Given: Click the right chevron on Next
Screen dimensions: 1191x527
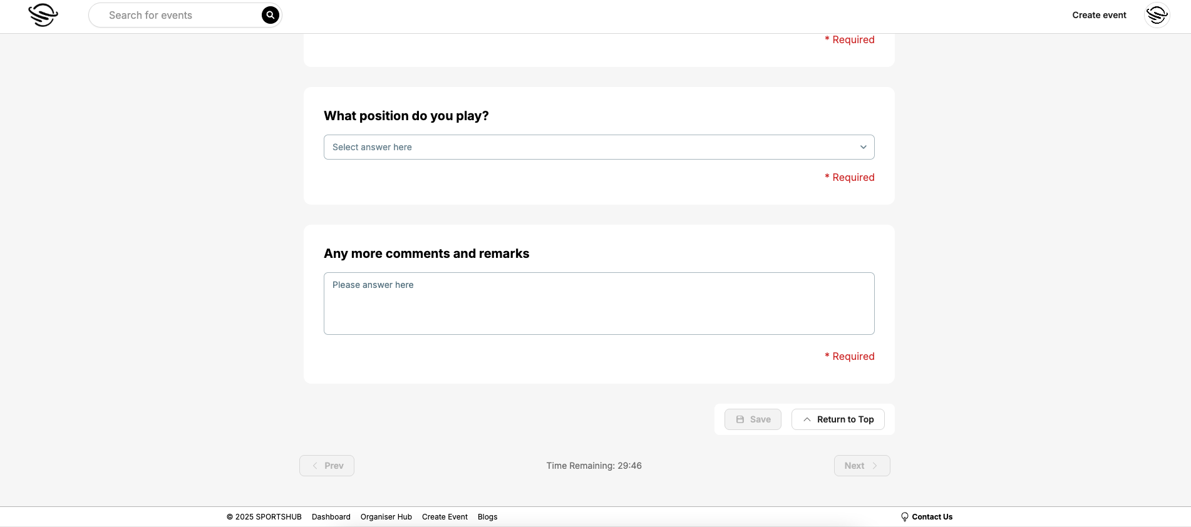Looking at the screenshot, I should click(875, 466).
